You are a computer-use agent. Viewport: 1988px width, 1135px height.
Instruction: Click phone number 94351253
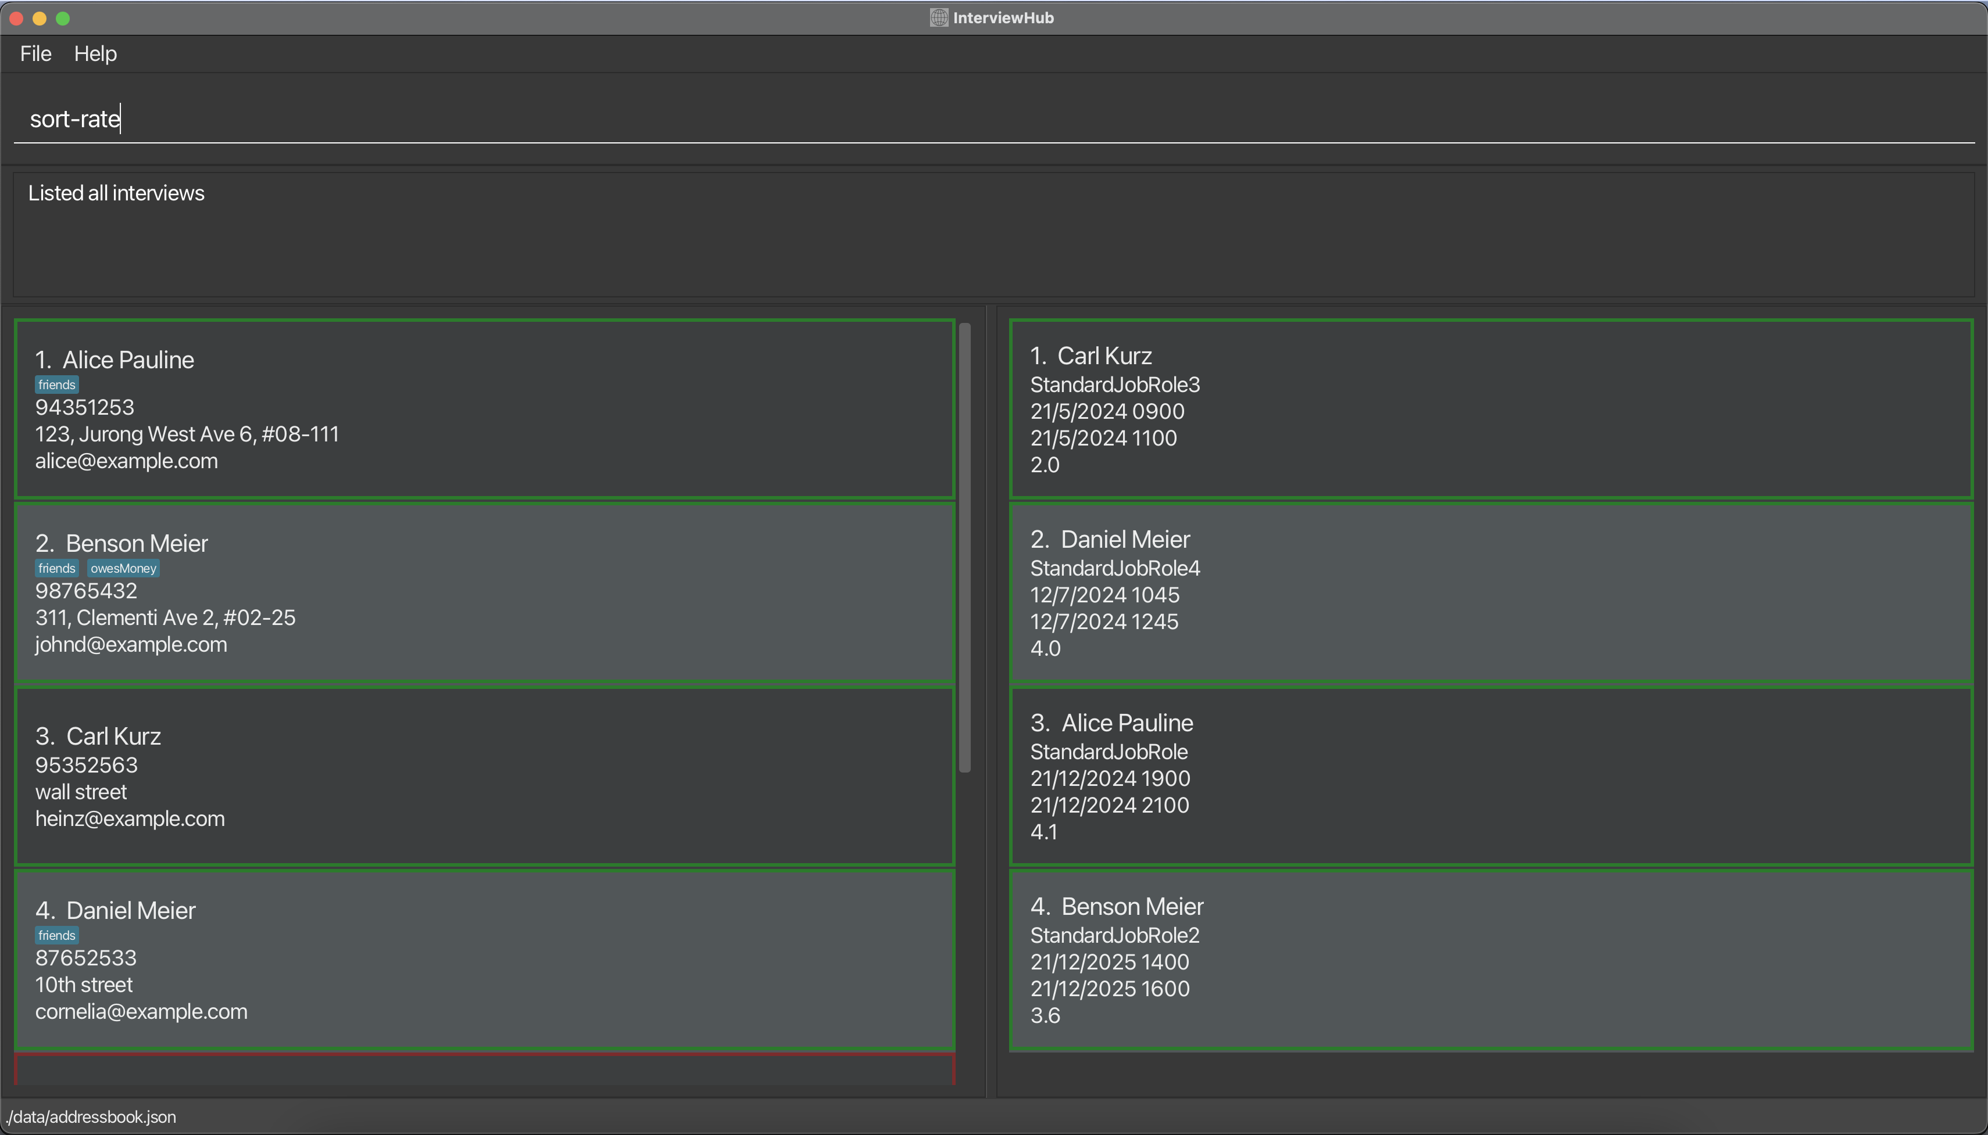84,408
